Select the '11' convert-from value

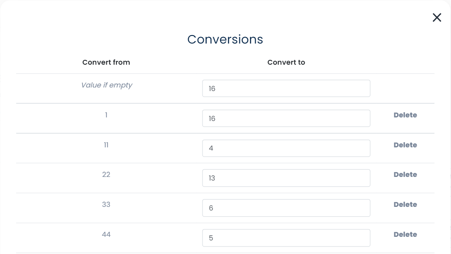(106, 145)
